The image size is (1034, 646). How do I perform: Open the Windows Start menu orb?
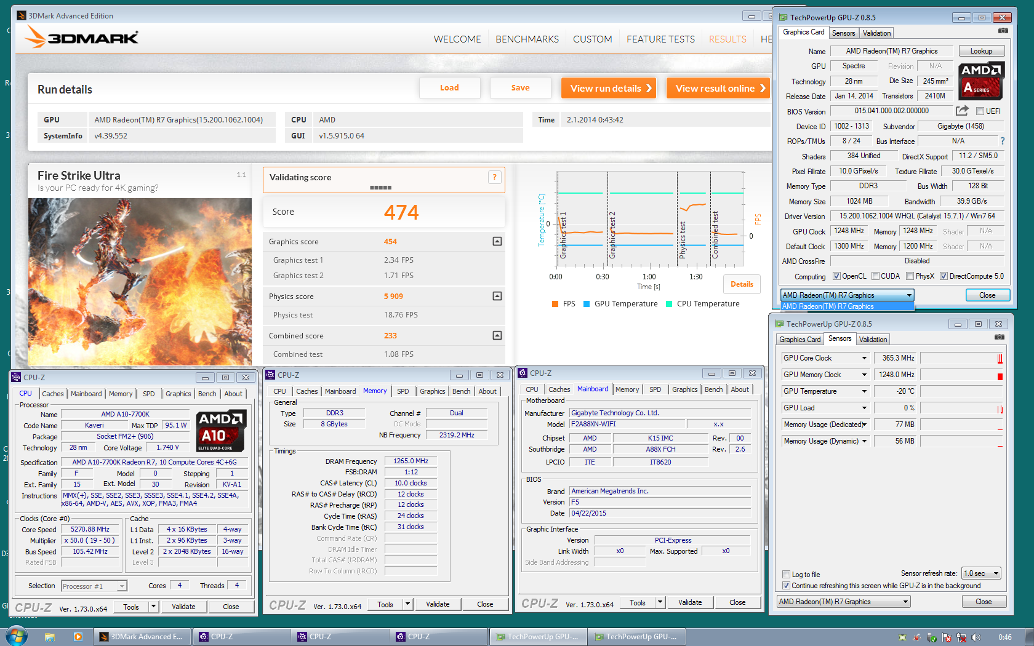pyautogui.click(x=17, y=636)
